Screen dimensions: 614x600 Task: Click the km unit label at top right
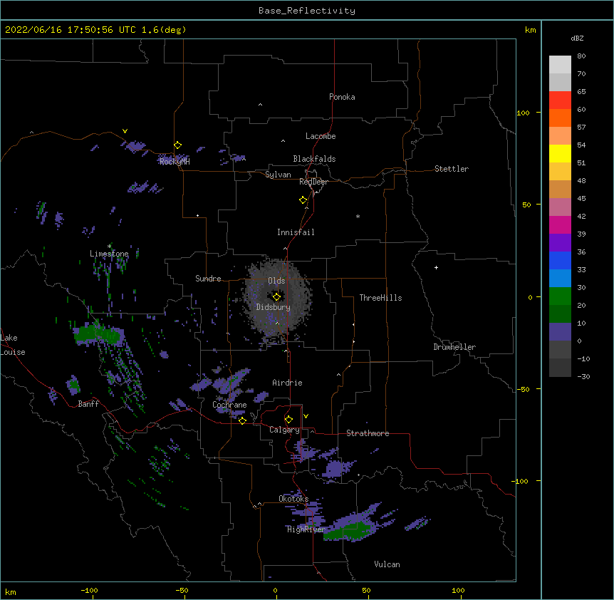(530, 30)
